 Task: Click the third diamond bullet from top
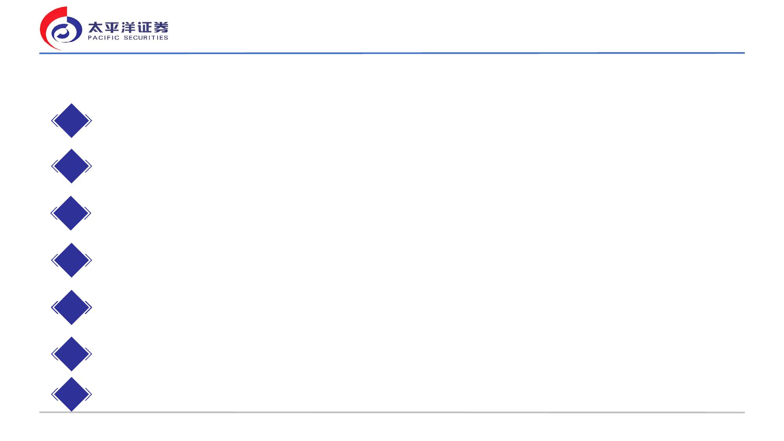(71, 213)
